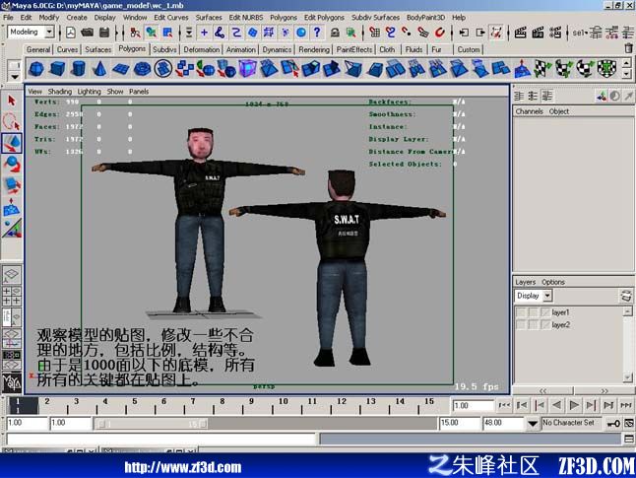Create a polygon cone from shelf

coord(99,69)
